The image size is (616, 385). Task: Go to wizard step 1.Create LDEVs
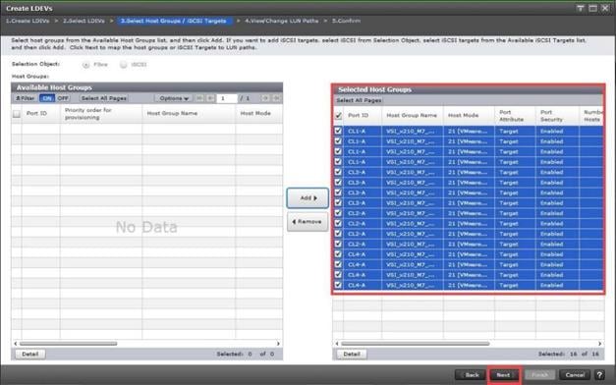(x=28, y=21)
